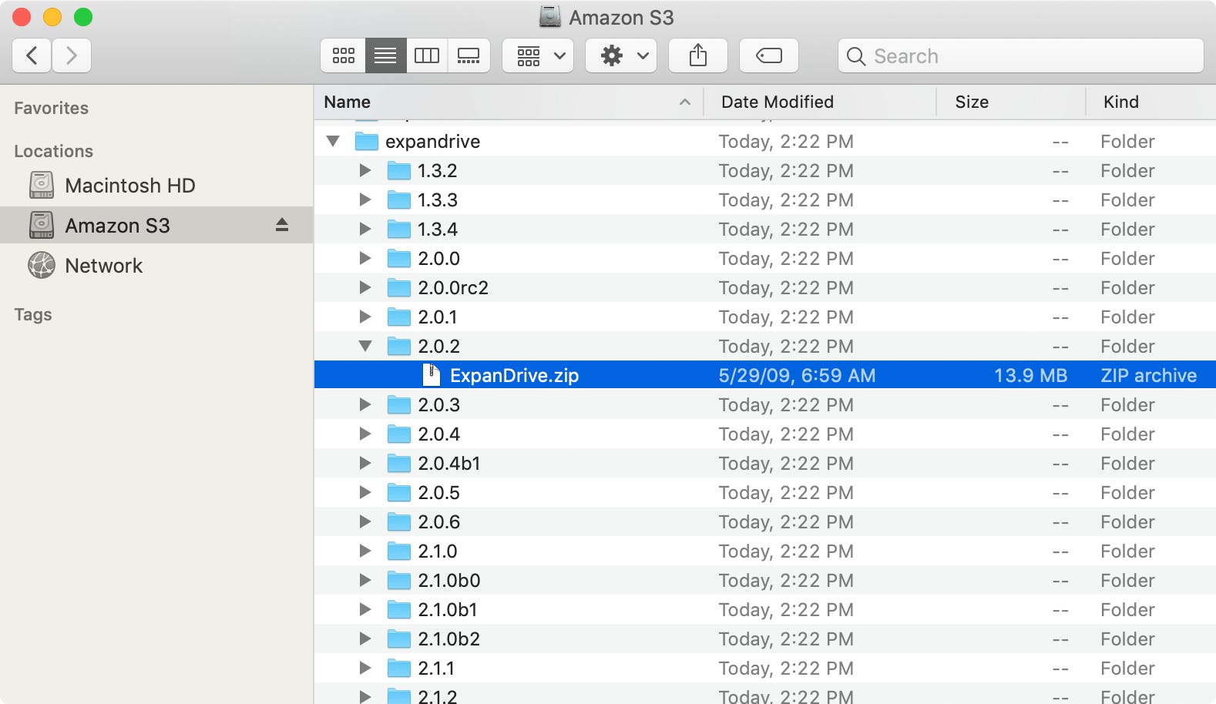1216x704 pixels.
Task: Go forward using the forward arrow button
Action: tap(72, 55)
